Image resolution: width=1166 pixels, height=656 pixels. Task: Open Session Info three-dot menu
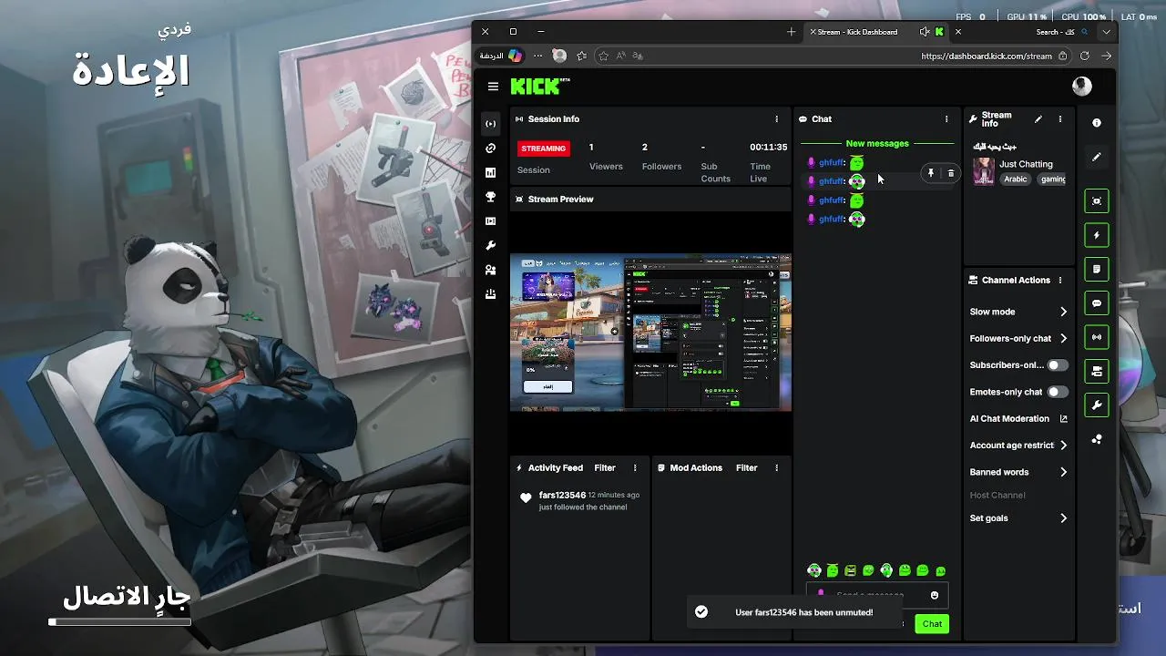tap(777, 119)
